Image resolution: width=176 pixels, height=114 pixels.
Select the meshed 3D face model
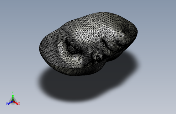coord(88,44)
